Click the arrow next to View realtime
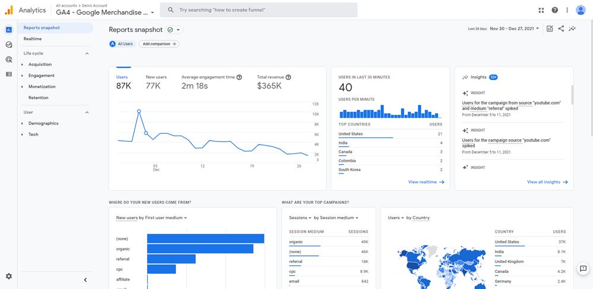593x289 pixels. (442, 182)
